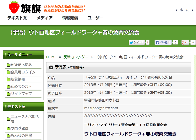
Task: Click the Google g icon
Action: click(x=183, y=42)
